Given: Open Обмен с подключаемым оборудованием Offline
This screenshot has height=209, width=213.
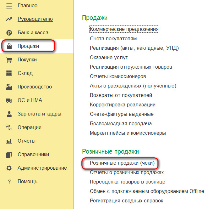Looking at the screenshot, I should 147,191.
